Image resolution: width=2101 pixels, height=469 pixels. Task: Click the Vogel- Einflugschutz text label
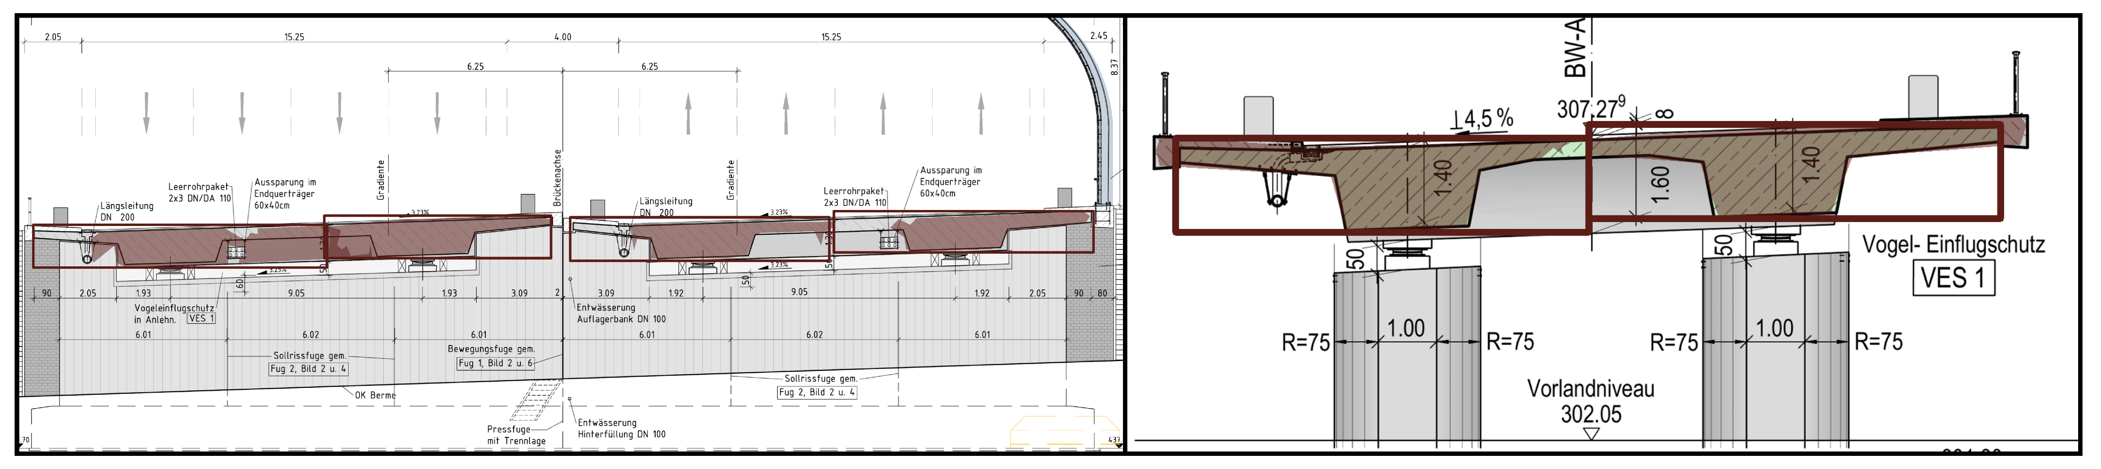pos(1953,244)
